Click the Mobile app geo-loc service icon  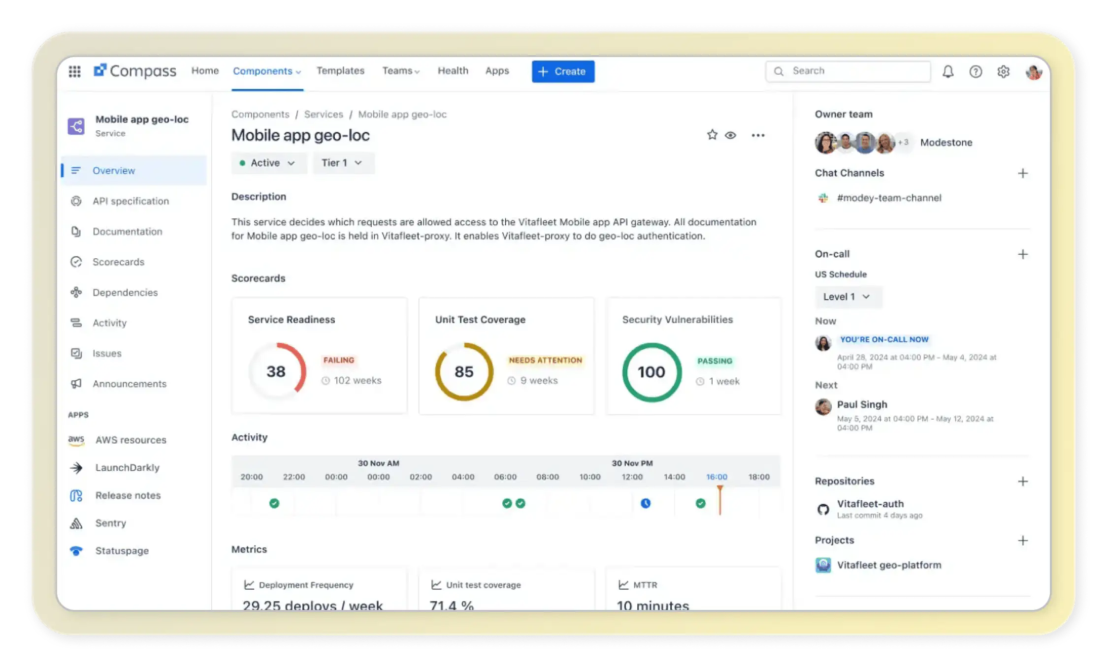76,126
